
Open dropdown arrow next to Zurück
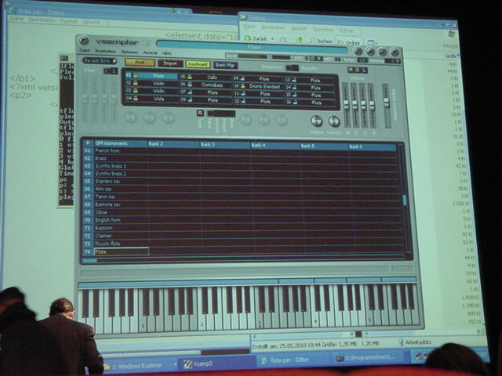click(x=272, y=39)
